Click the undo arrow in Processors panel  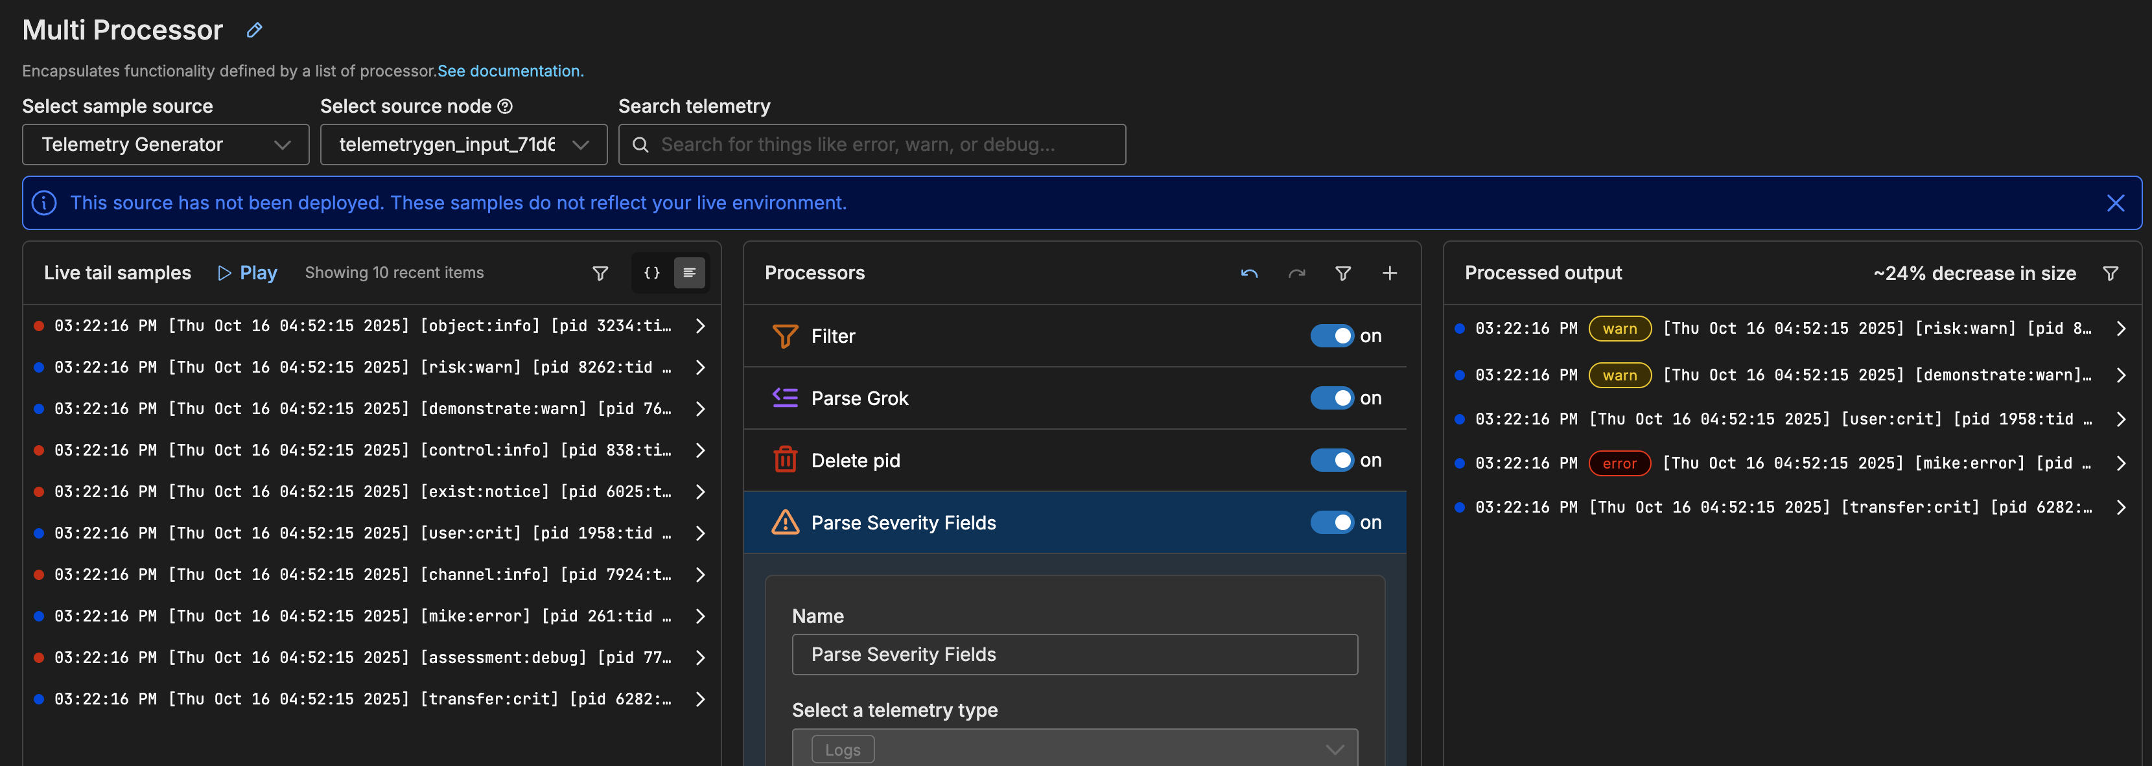1249,273
